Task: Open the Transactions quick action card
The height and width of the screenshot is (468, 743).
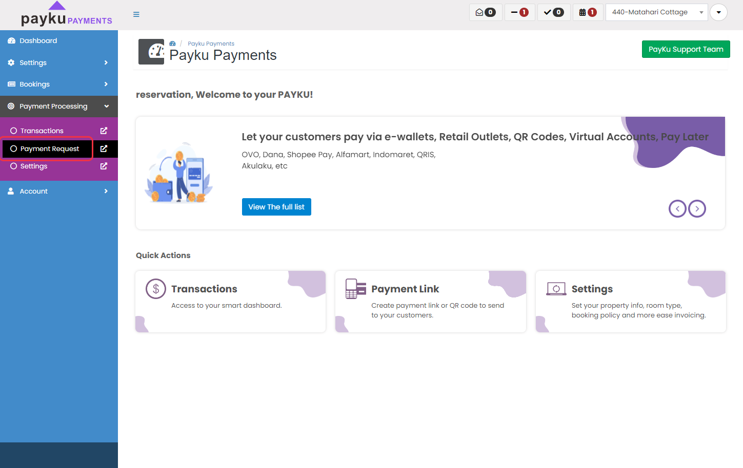Action: 231,302
